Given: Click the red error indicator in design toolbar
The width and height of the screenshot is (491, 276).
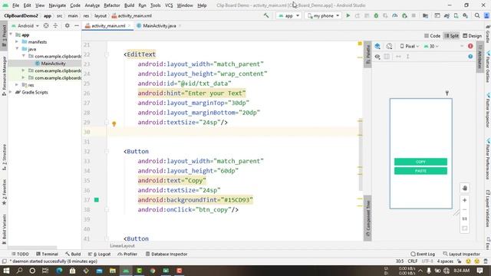Looking at the screenshot, I should point(470,46).
